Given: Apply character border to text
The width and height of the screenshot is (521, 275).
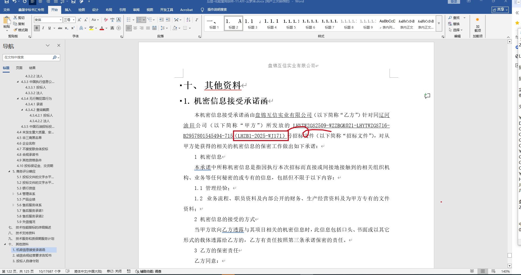Looking at the screenshot, I should tap(119, 20).
